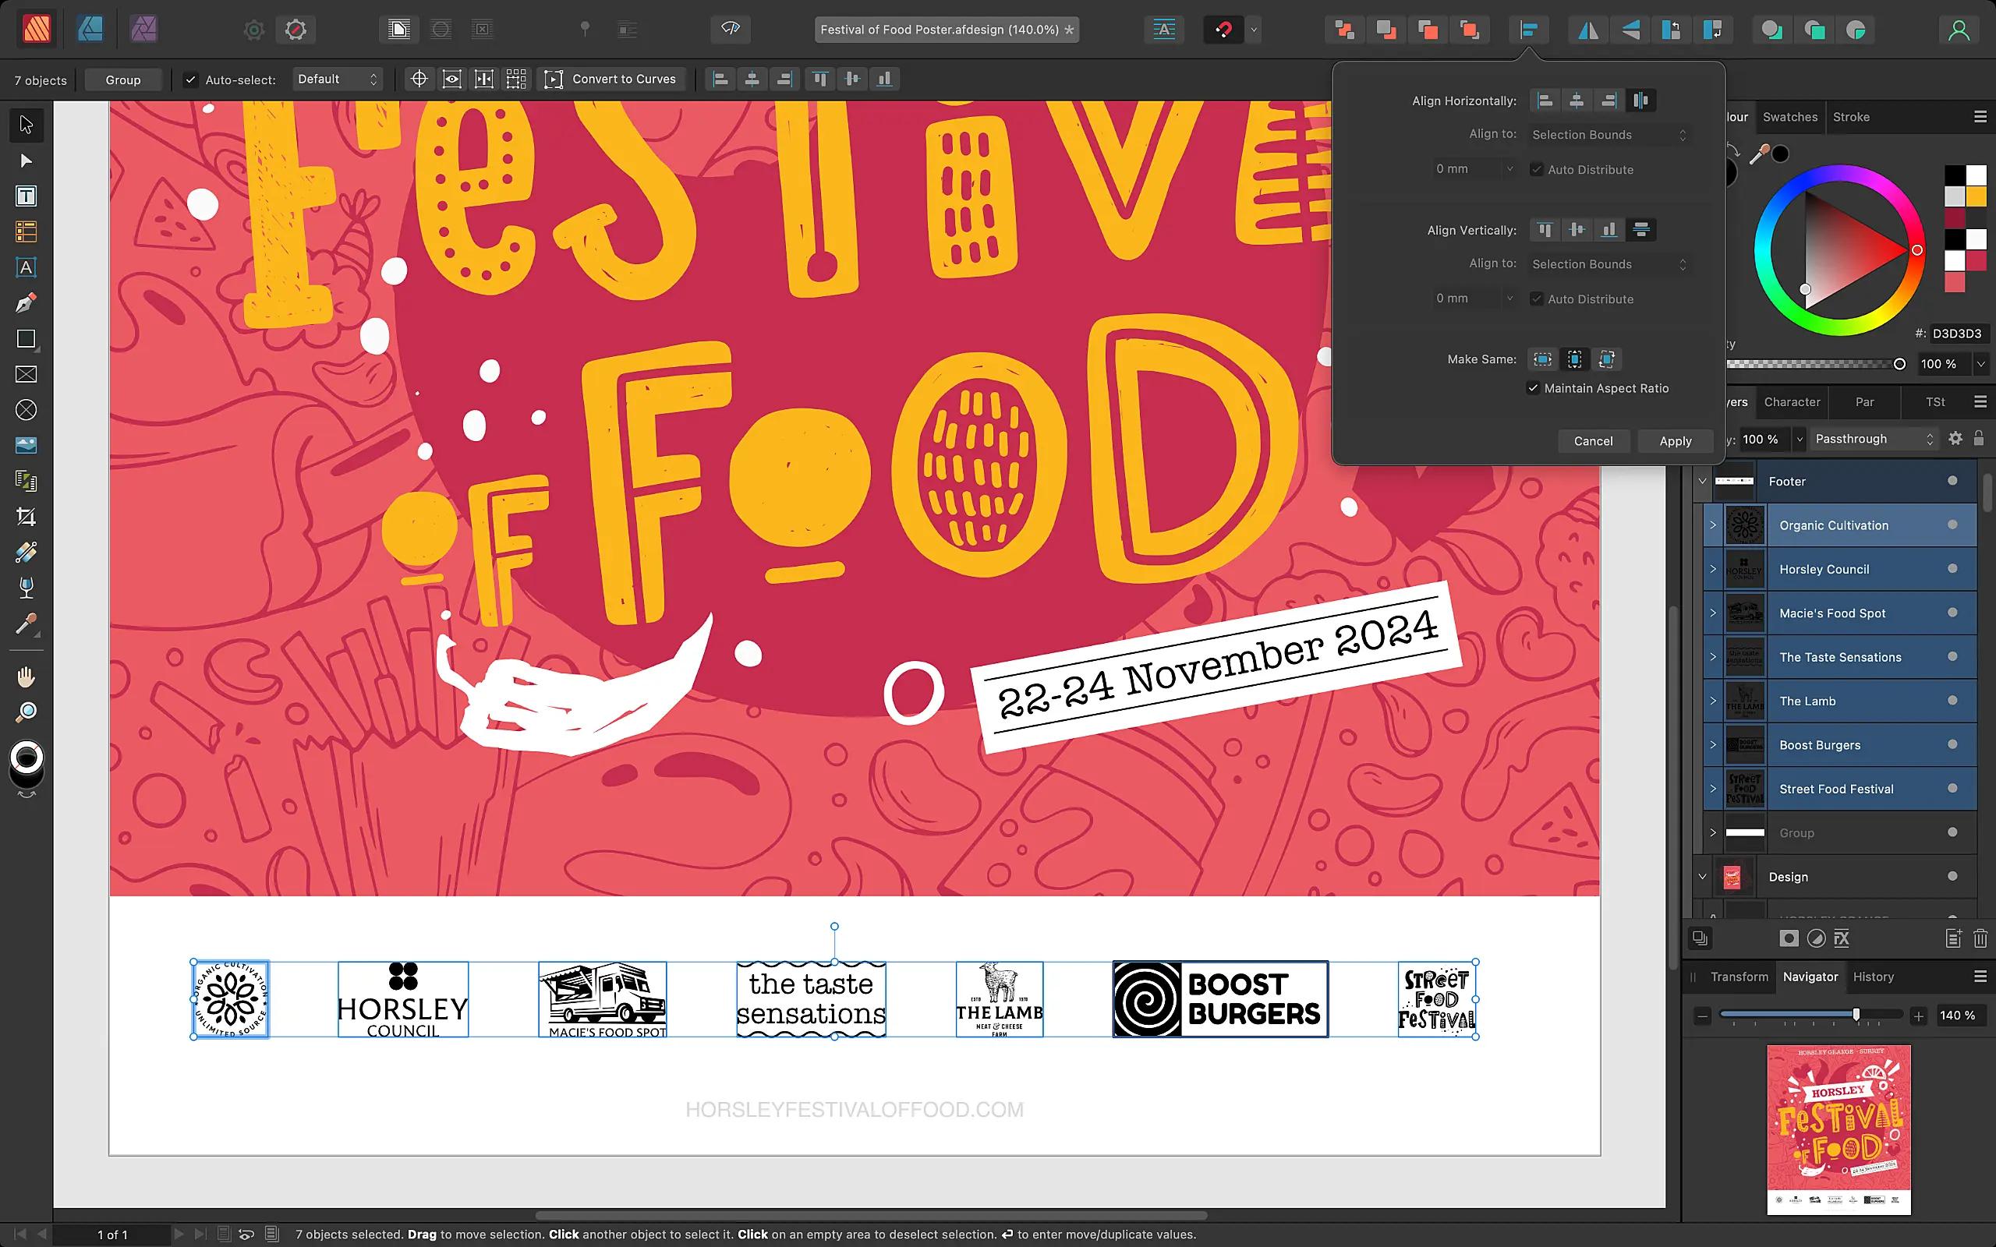Image resolution: width=1996 pixels, height=1247 pixels.
Task: Switch to Character tab
Action: (x=1792, y=402)
